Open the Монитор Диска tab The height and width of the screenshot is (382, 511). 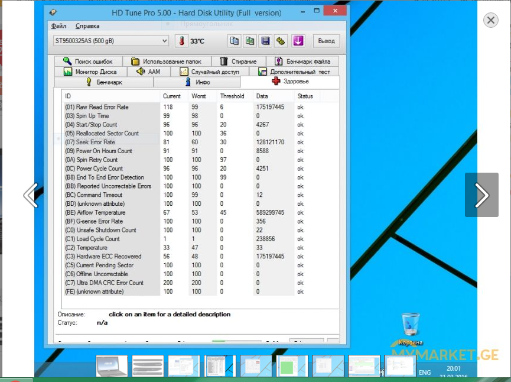click(90, 72)
